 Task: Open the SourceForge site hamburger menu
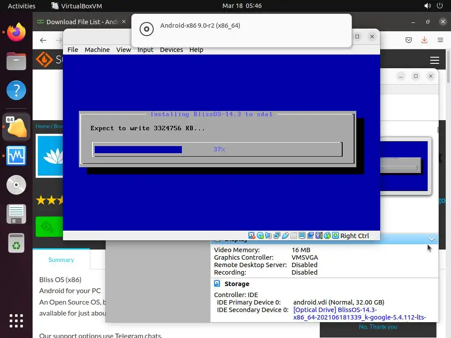click(435, 60)
